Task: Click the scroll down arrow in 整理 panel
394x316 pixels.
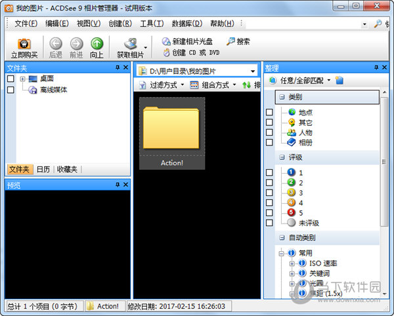Action: [x=384, y=294]
